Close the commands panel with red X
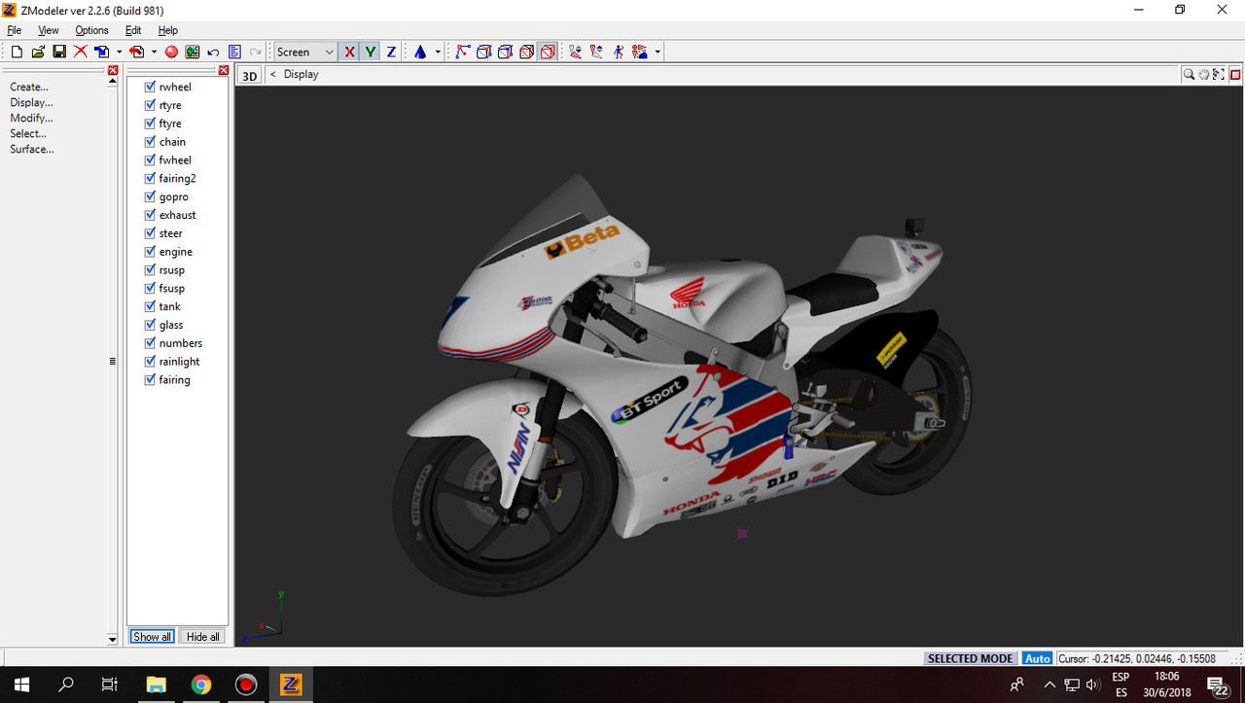The image size is (1245, 703). click(x=113, y=70)
